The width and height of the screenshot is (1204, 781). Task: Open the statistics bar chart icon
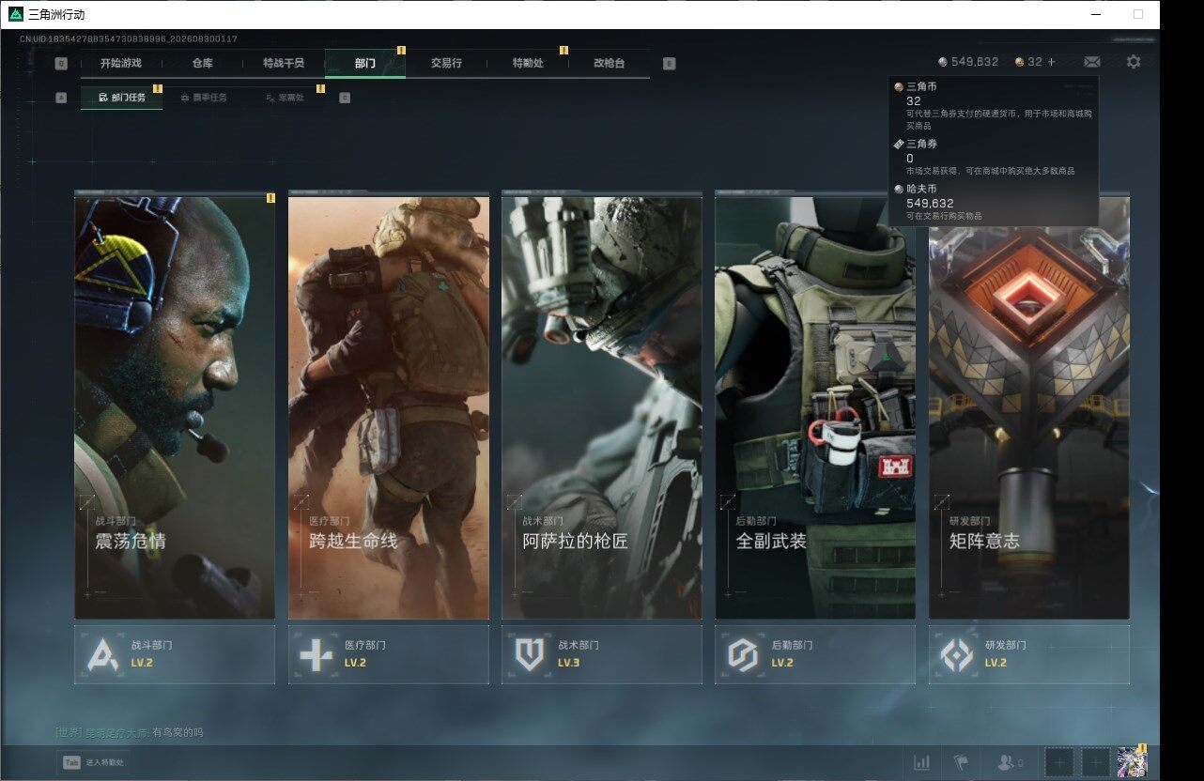[922, 762]
